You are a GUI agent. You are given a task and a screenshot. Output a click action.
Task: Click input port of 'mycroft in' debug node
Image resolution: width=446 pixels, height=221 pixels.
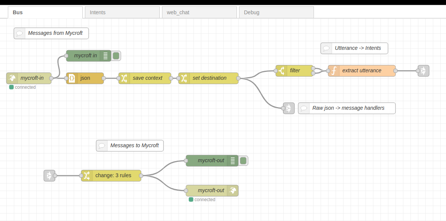coord(66,56)
